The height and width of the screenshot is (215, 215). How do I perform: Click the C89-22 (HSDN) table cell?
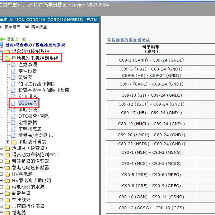[151, 144]
